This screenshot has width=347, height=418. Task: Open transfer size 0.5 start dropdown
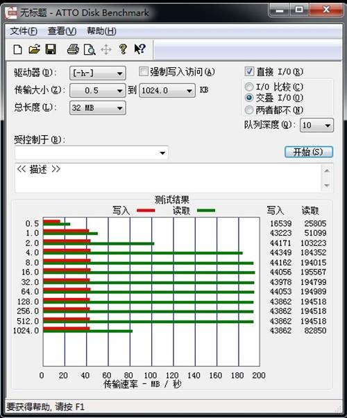point(98,91)
